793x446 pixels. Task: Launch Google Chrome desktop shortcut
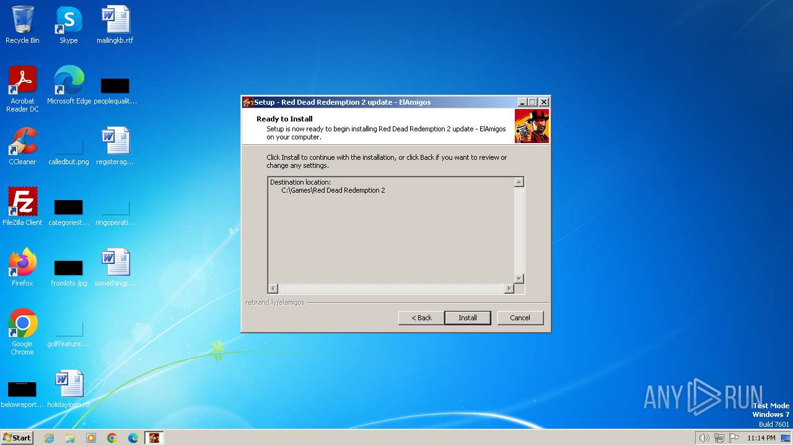coord(22,332)
